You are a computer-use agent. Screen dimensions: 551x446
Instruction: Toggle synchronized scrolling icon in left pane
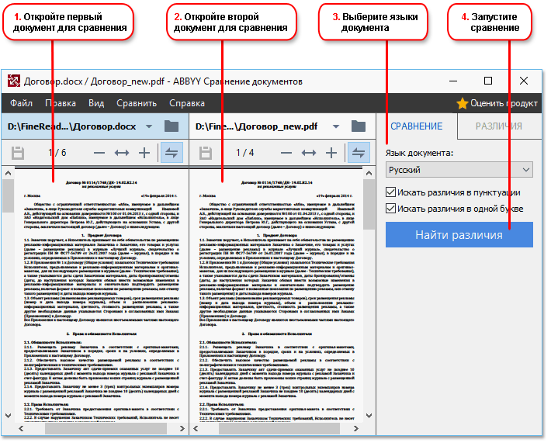172,153
